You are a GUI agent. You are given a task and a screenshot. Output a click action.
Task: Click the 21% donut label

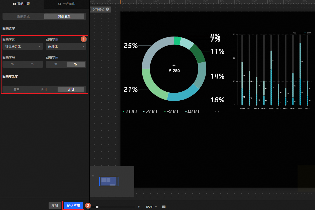pos(131,89)
